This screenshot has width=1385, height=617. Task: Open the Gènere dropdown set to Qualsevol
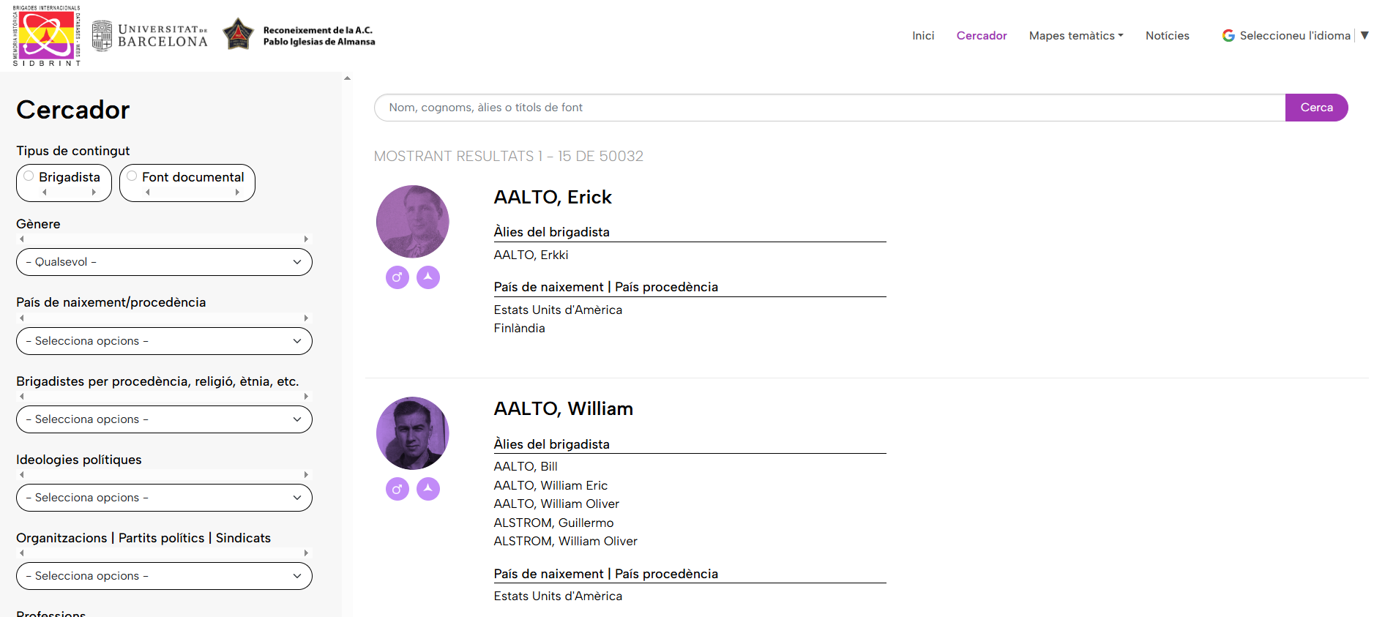pos(164,262)
